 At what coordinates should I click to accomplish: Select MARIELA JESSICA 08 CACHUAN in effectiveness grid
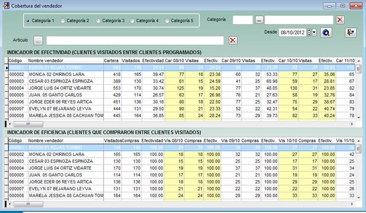[x=66, y=116]
